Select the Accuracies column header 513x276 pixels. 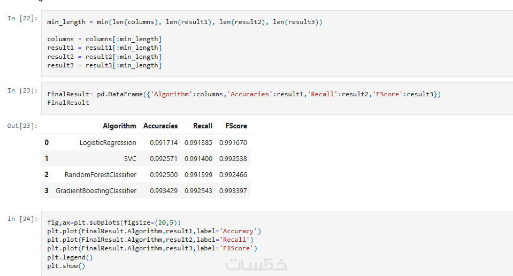[x=160, y=126]
